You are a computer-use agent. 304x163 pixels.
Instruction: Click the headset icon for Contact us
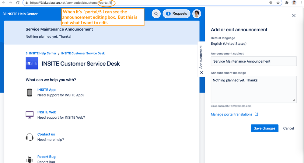30,137
